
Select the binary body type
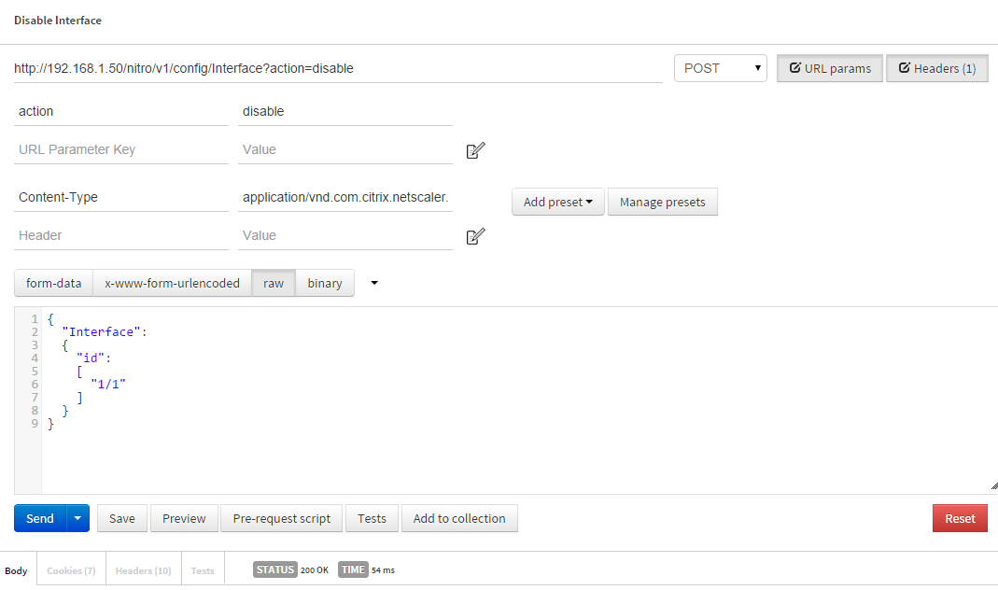pyautogui.click(x=324, y=283)
